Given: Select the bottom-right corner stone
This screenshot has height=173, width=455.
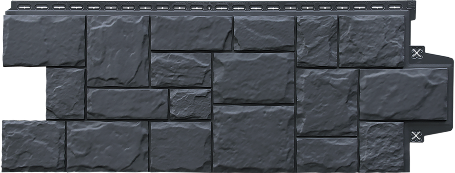Looking at the screenshot, I should (382, 147).
